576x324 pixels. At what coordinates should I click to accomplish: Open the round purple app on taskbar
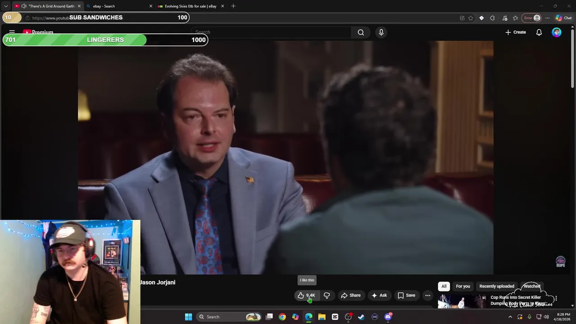coord(374,317)
